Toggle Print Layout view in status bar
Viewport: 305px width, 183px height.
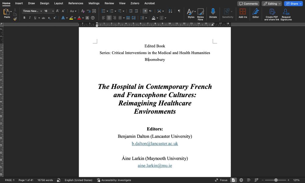click(x=233, y=180)
